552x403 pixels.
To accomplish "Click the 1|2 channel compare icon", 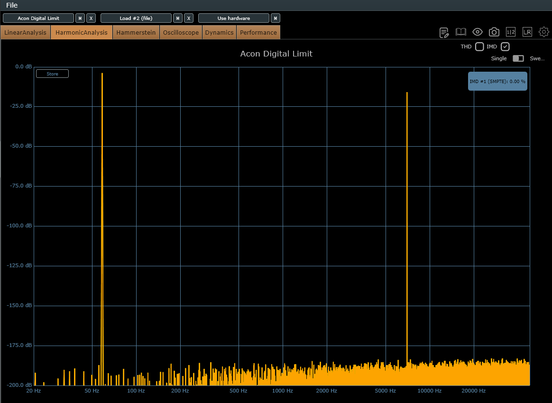I will tap(510, 32).
